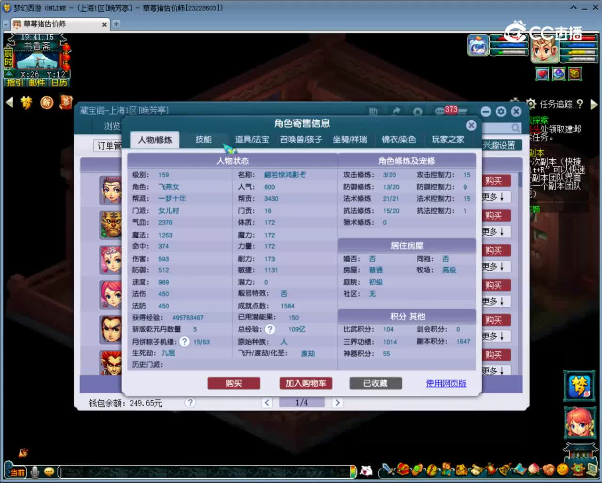Viewport: 602px width, 483px height.
Task: Open the mail (邮件) panel
Action: pos(36,83)
